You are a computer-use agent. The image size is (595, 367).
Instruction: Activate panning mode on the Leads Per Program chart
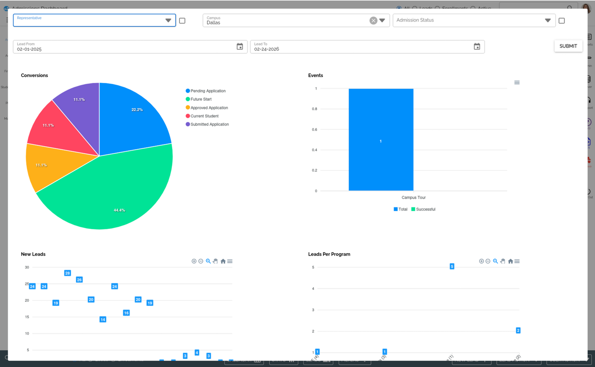(503, 261)
